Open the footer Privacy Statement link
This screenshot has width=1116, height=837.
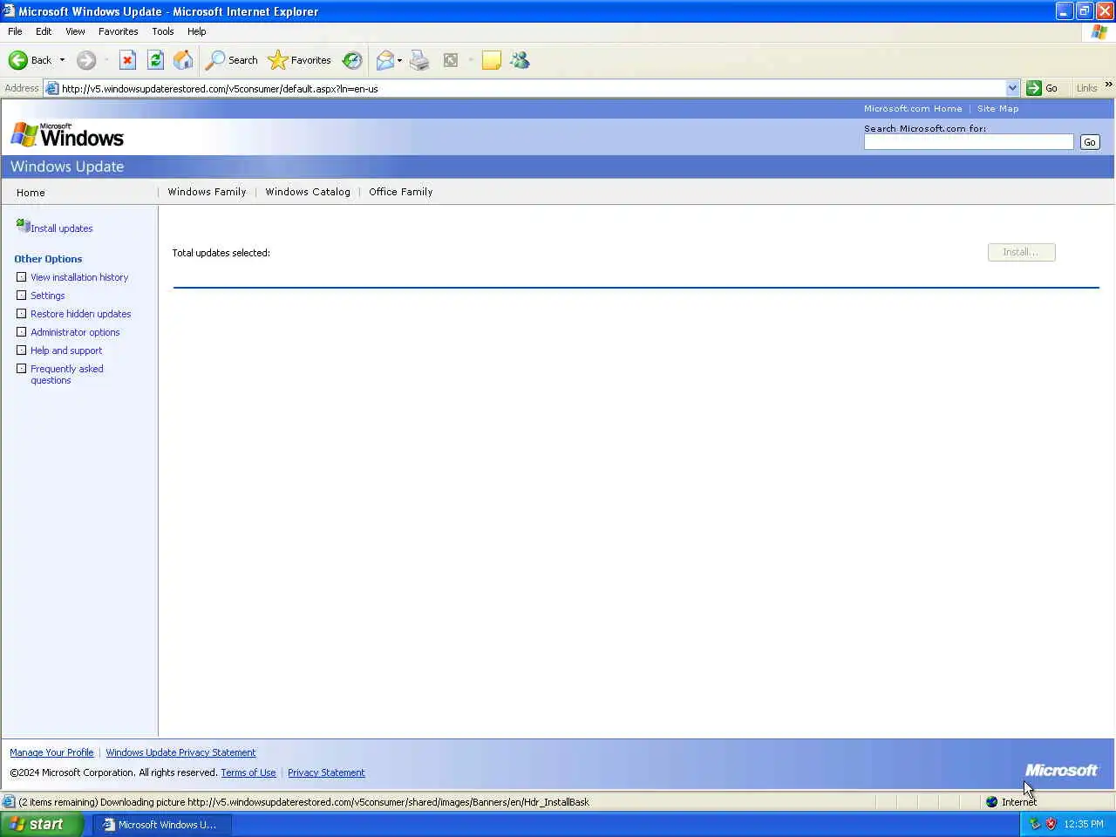coord(326,772)
